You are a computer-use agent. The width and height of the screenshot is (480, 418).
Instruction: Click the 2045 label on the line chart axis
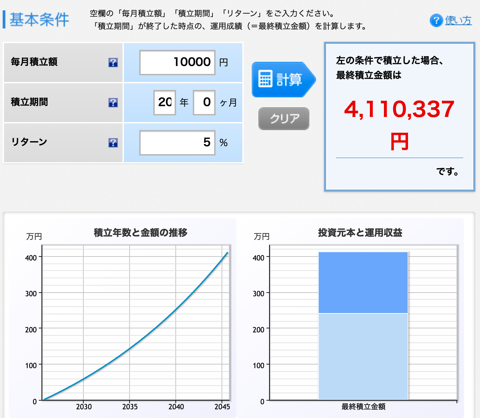pyautogui.click(x=222, y=407)
